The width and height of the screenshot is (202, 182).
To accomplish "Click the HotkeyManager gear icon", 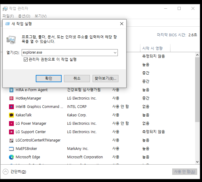I will point(11,98).
